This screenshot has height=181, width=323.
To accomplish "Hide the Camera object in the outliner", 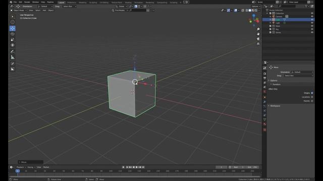I will pyautogui.click(x=312, y=17).
